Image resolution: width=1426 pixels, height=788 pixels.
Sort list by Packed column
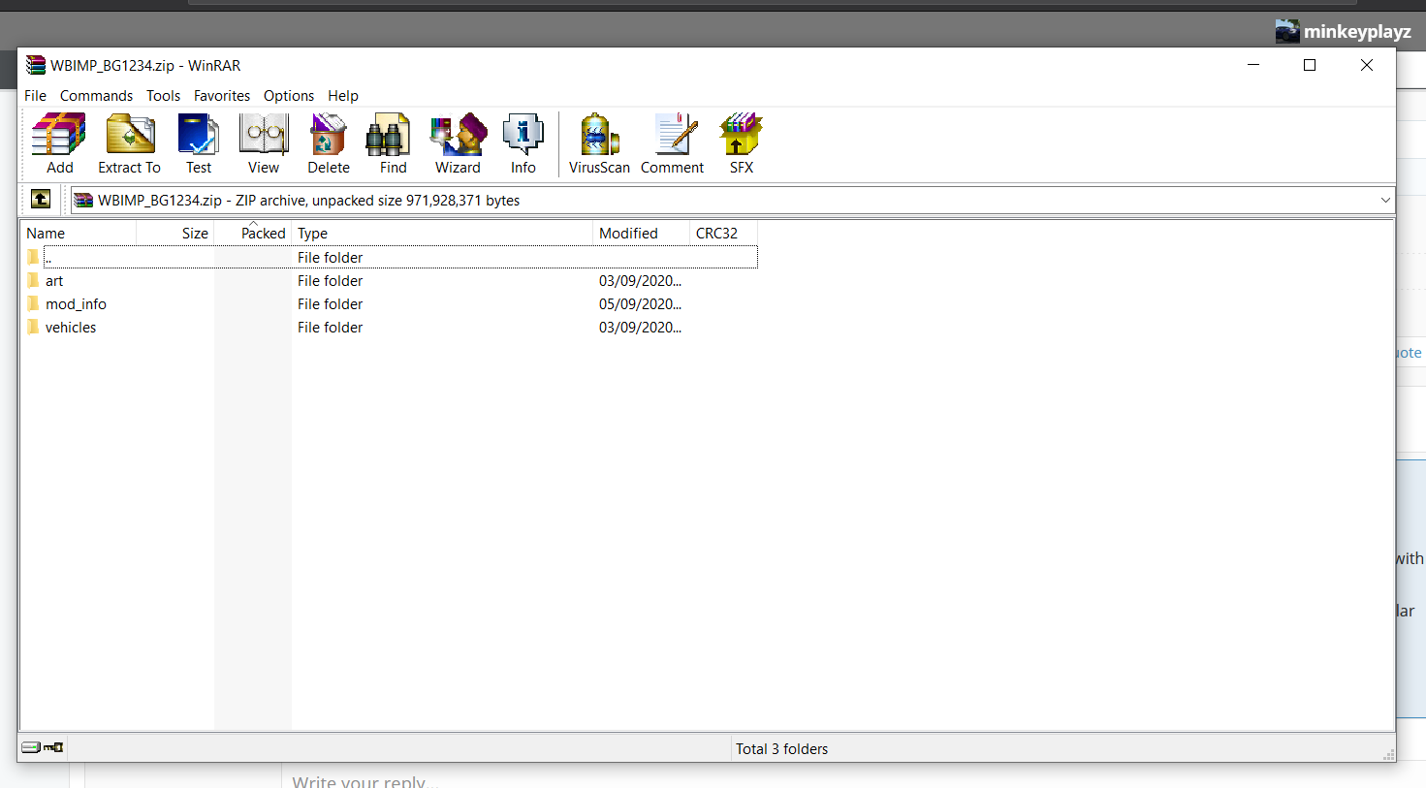pyautogui.click(x=253, y=233)
